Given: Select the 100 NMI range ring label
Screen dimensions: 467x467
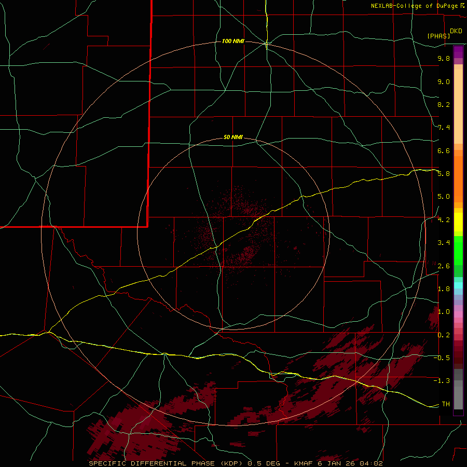Looking at the screenshot, I should [x=233, y=41].
